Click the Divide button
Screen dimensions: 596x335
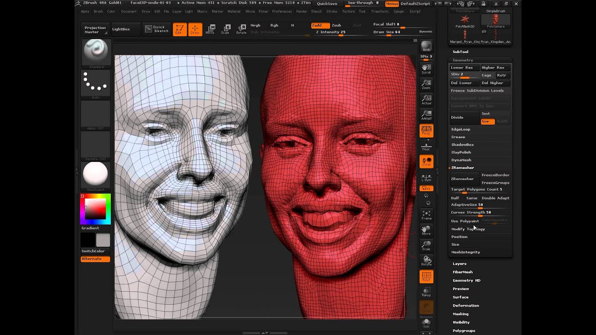[x=464, y=117]
